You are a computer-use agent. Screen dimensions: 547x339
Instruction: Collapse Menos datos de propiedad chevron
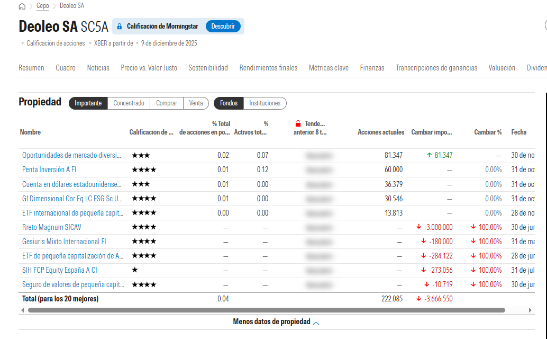[316, 323]
